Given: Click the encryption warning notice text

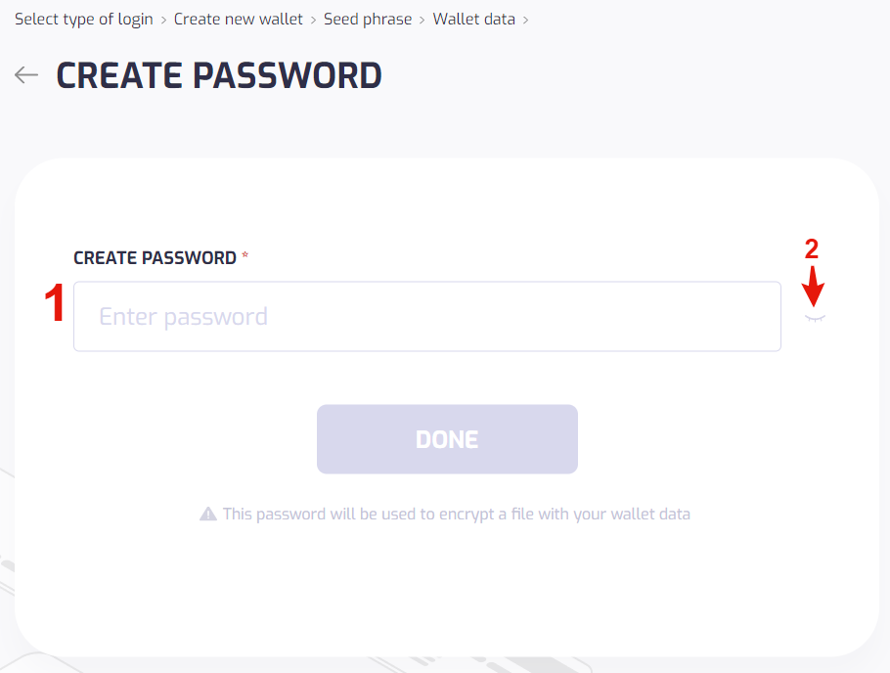Looking at the screenshot, I should coord(457,514).
